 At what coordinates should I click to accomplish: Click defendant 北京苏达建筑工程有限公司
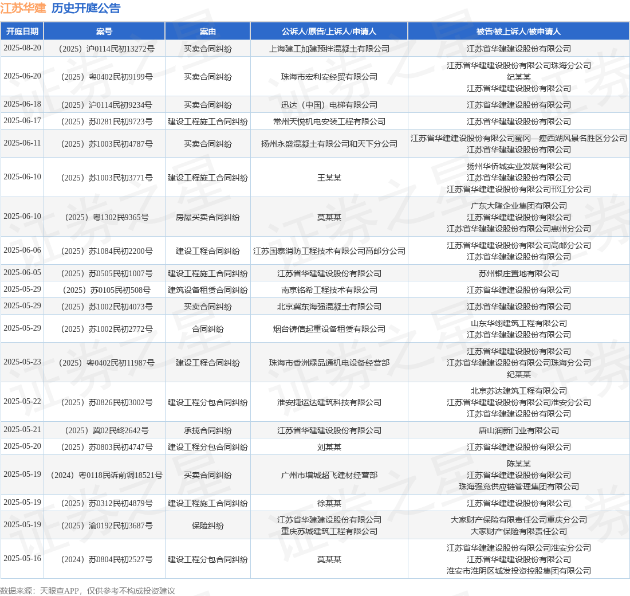pos(519,391)
